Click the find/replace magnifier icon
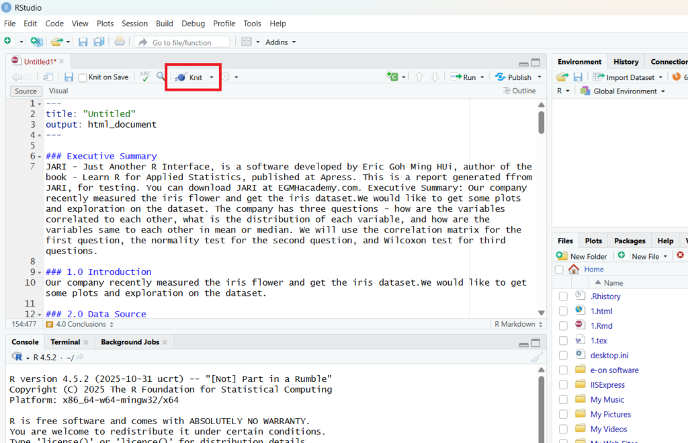The width and height of the screenshot is (688, 443). tap(161, 77)
